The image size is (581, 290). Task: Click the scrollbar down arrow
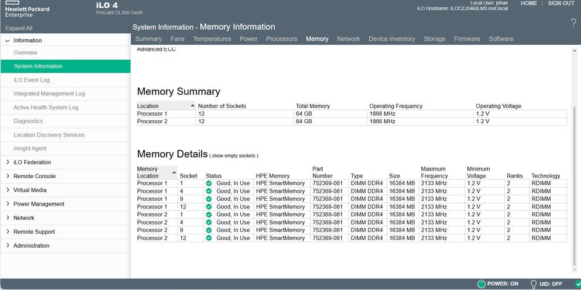tap(575, 269)
